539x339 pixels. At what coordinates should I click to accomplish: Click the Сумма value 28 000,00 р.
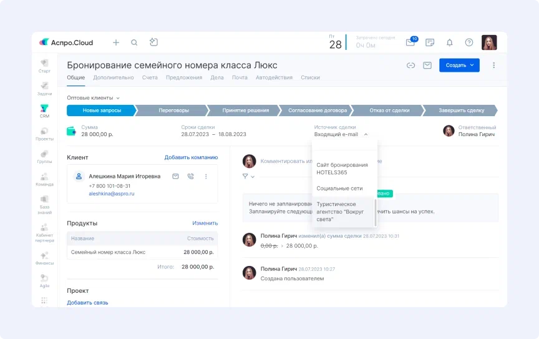[x=97, y=134]
